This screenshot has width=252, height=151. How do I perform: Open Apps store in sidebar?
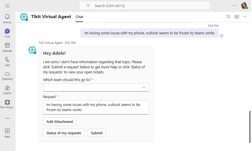pyautogui.click(x=7, y=133)
